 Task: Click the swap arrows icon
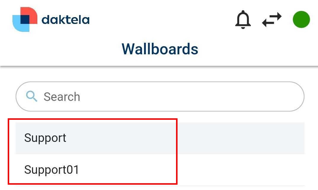tap(272, 20)
